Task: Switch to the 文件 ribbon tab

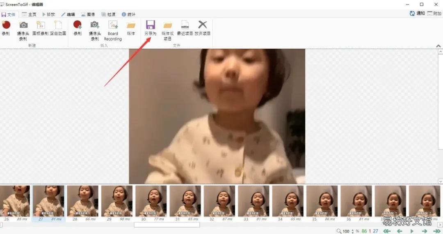Action: pos(9,14)
